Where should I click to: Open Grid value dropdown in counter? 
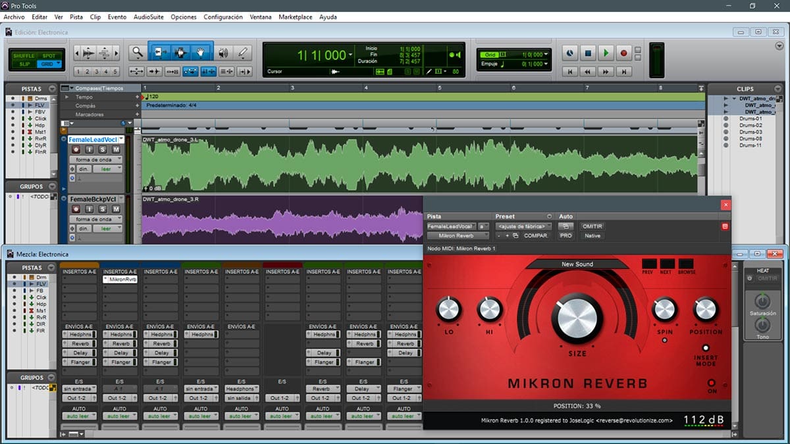click(546, 55)
